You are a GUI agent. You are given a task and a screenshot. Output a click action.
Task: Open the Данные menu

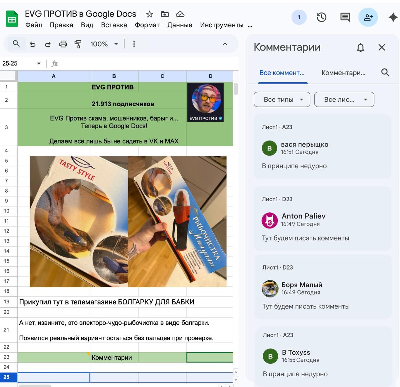[x=180, y=25]
